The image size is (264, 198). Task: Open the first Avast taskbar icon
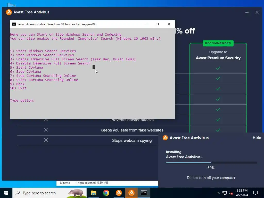[119, 193]
